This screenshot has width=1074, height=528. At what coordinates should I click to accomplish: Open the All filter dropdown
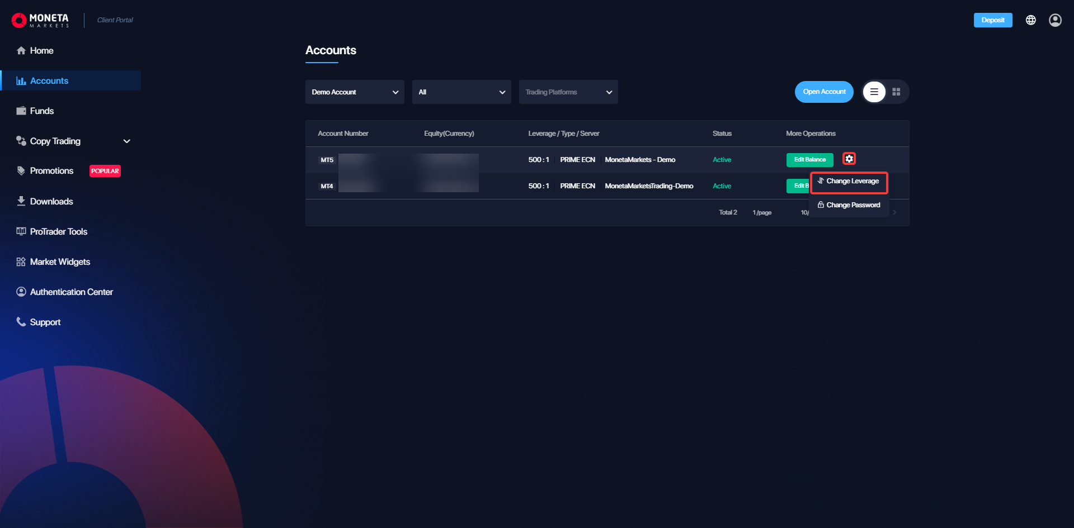461,92
